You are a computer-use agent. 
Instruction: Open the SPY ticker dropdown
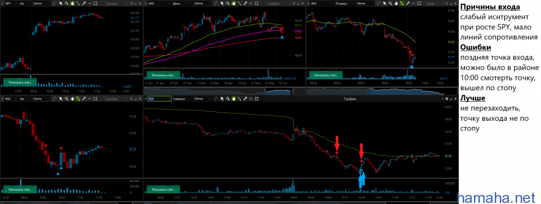click(x=11, y=3)
